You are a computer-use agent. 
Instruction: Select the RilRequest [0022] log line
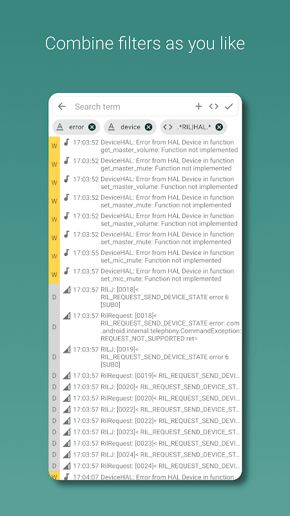146,421
